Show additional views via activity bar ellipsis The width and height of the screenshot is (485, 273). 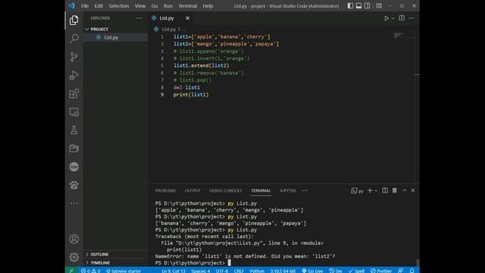(x=74, y=203)
